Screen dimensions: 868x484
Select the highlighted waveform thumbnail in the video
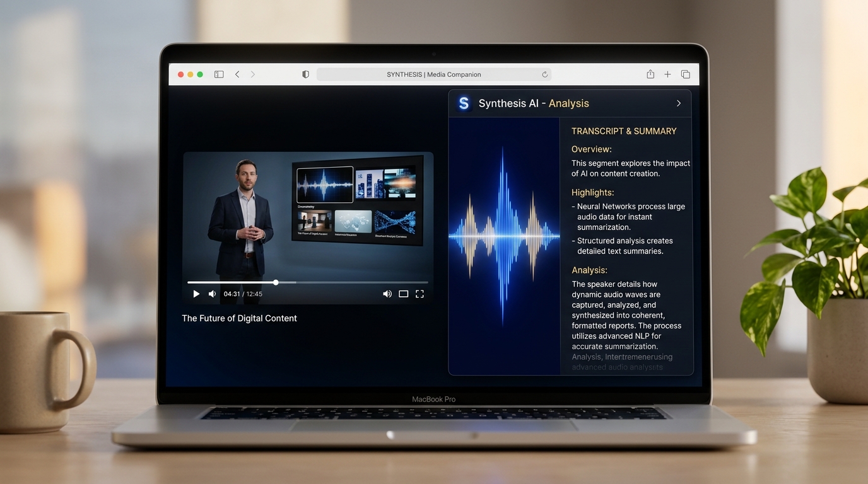point(325,184)
